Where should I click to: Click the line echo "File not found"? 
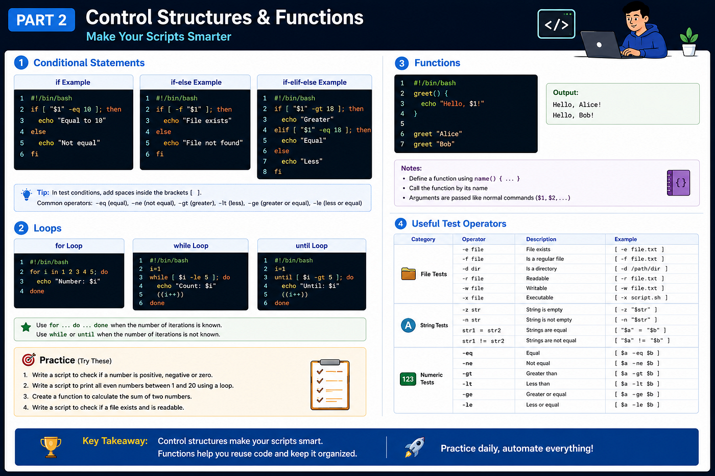click(x=203, y=143)
